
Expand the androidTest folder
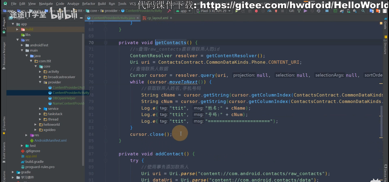click(22, 45)
